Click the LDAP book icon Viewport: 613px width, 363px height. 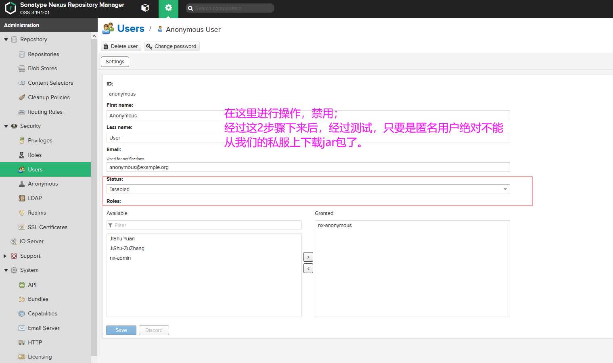pyautogui.click(x=22, y=198)
